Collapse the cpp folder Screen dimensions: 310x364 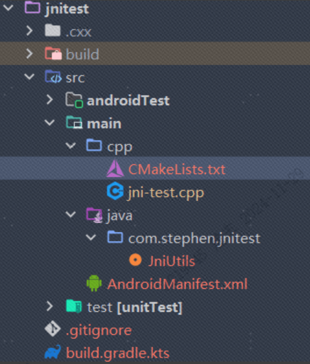coord(70,146)
